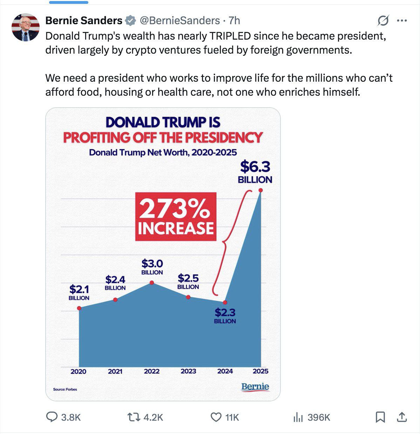Open the three-dot more options menu

tap(401, 21)
